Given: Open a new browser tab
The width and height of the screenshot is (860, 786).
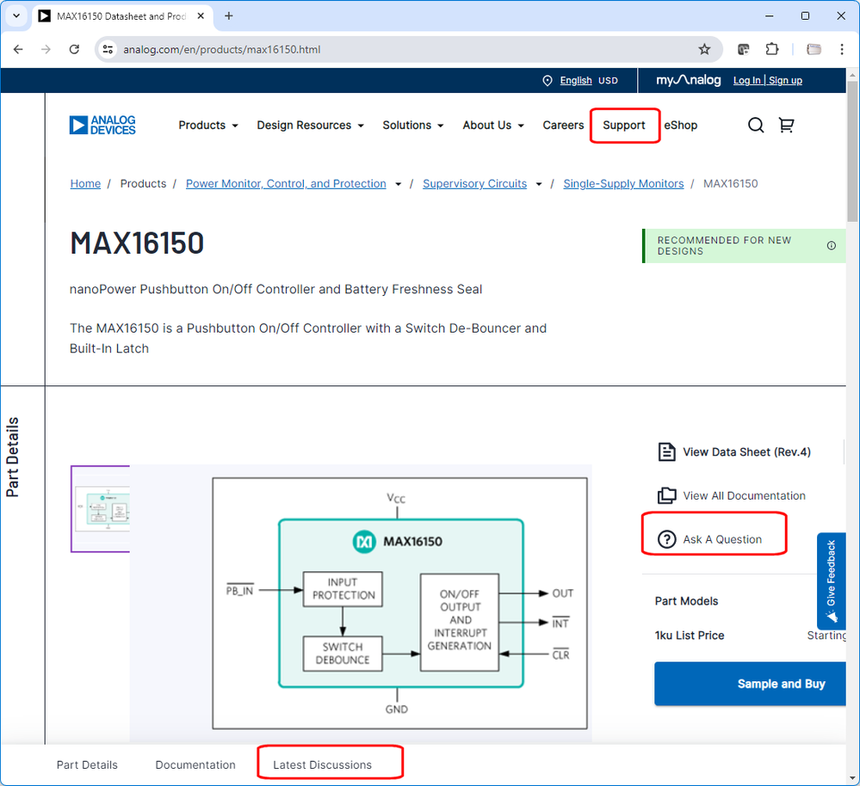Looking at the screenshot, I should click(x=229, y=15).
